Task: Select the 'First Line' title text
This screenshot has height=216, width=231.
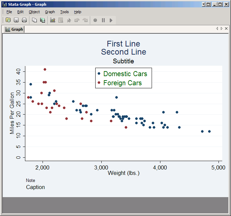Action: 124,44
